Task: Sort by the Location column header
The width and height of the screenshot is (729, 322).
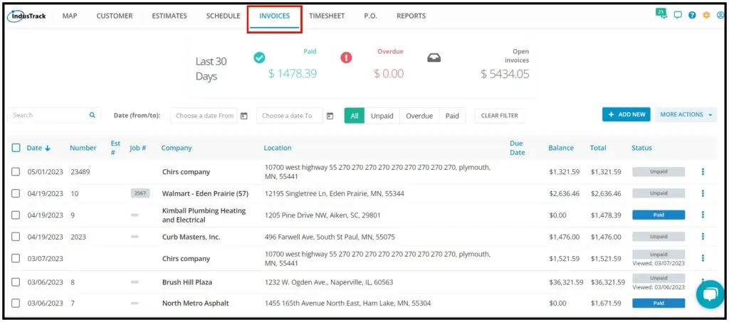Action: click(x=278, y=148)
